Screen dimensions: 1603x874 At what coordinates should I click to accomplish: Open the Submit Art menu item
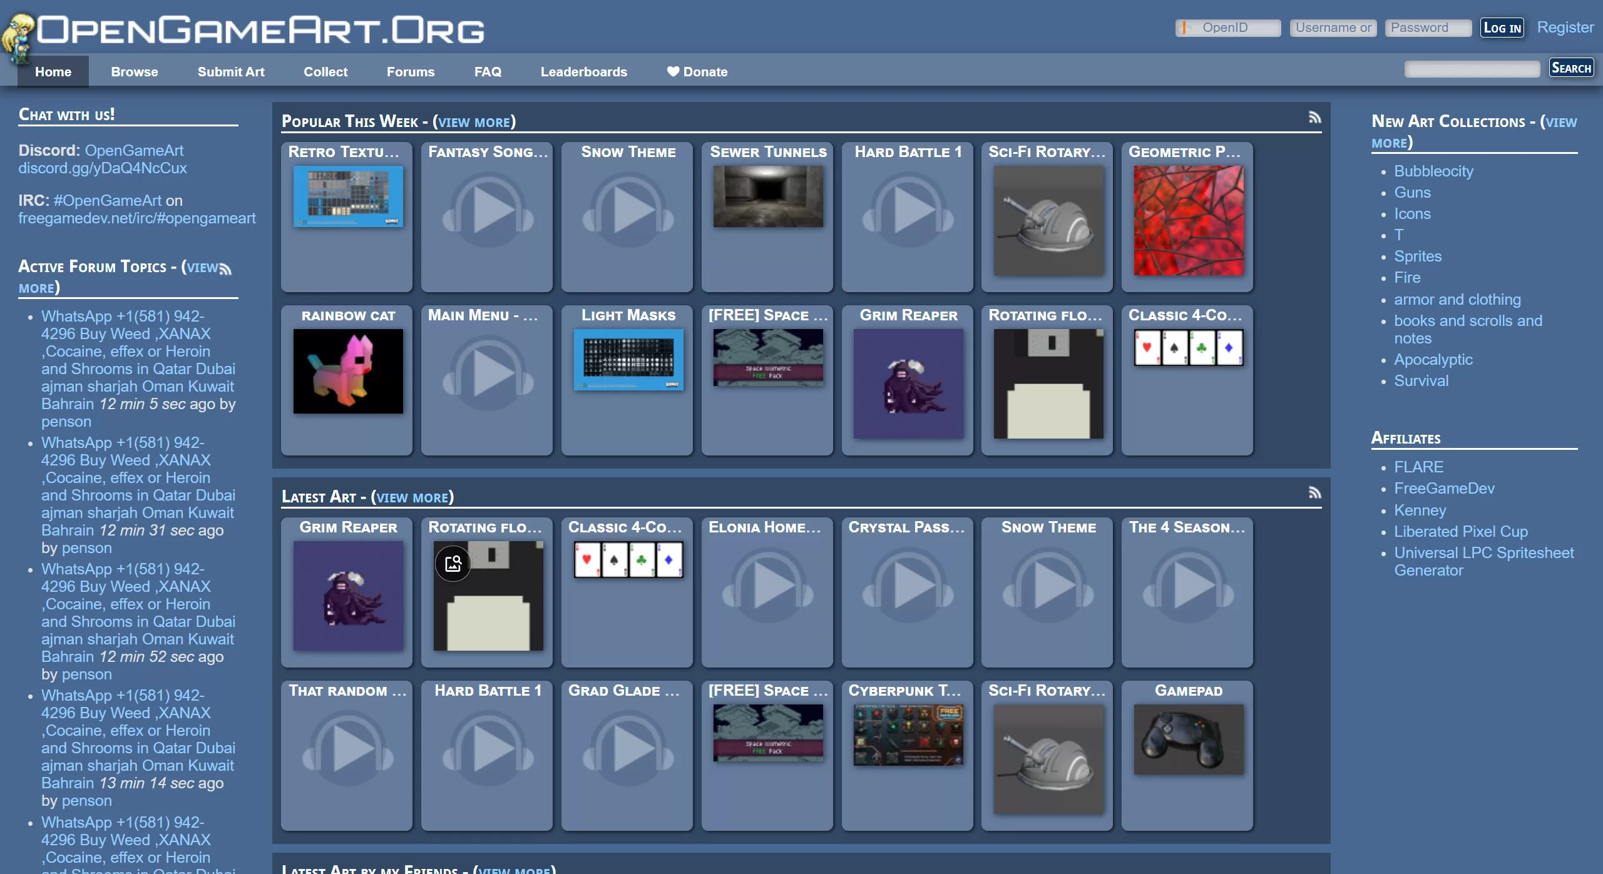(x=231, y=72)
